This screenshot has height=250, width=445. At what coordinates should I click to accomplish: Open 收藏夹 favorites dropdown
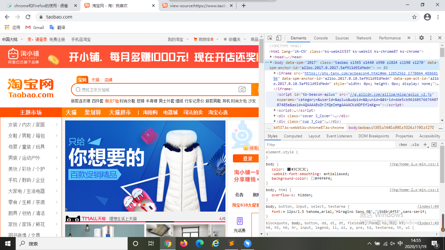point(235,39)
